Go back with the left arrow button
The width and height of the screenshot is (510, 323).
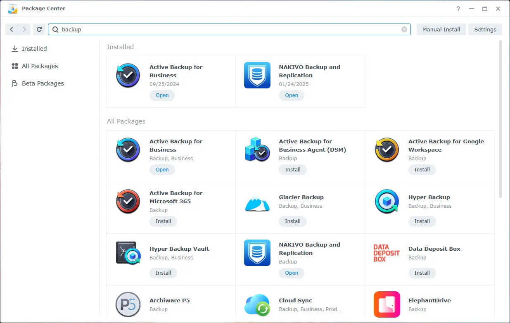pyautogui.click(x=12, y=29)
